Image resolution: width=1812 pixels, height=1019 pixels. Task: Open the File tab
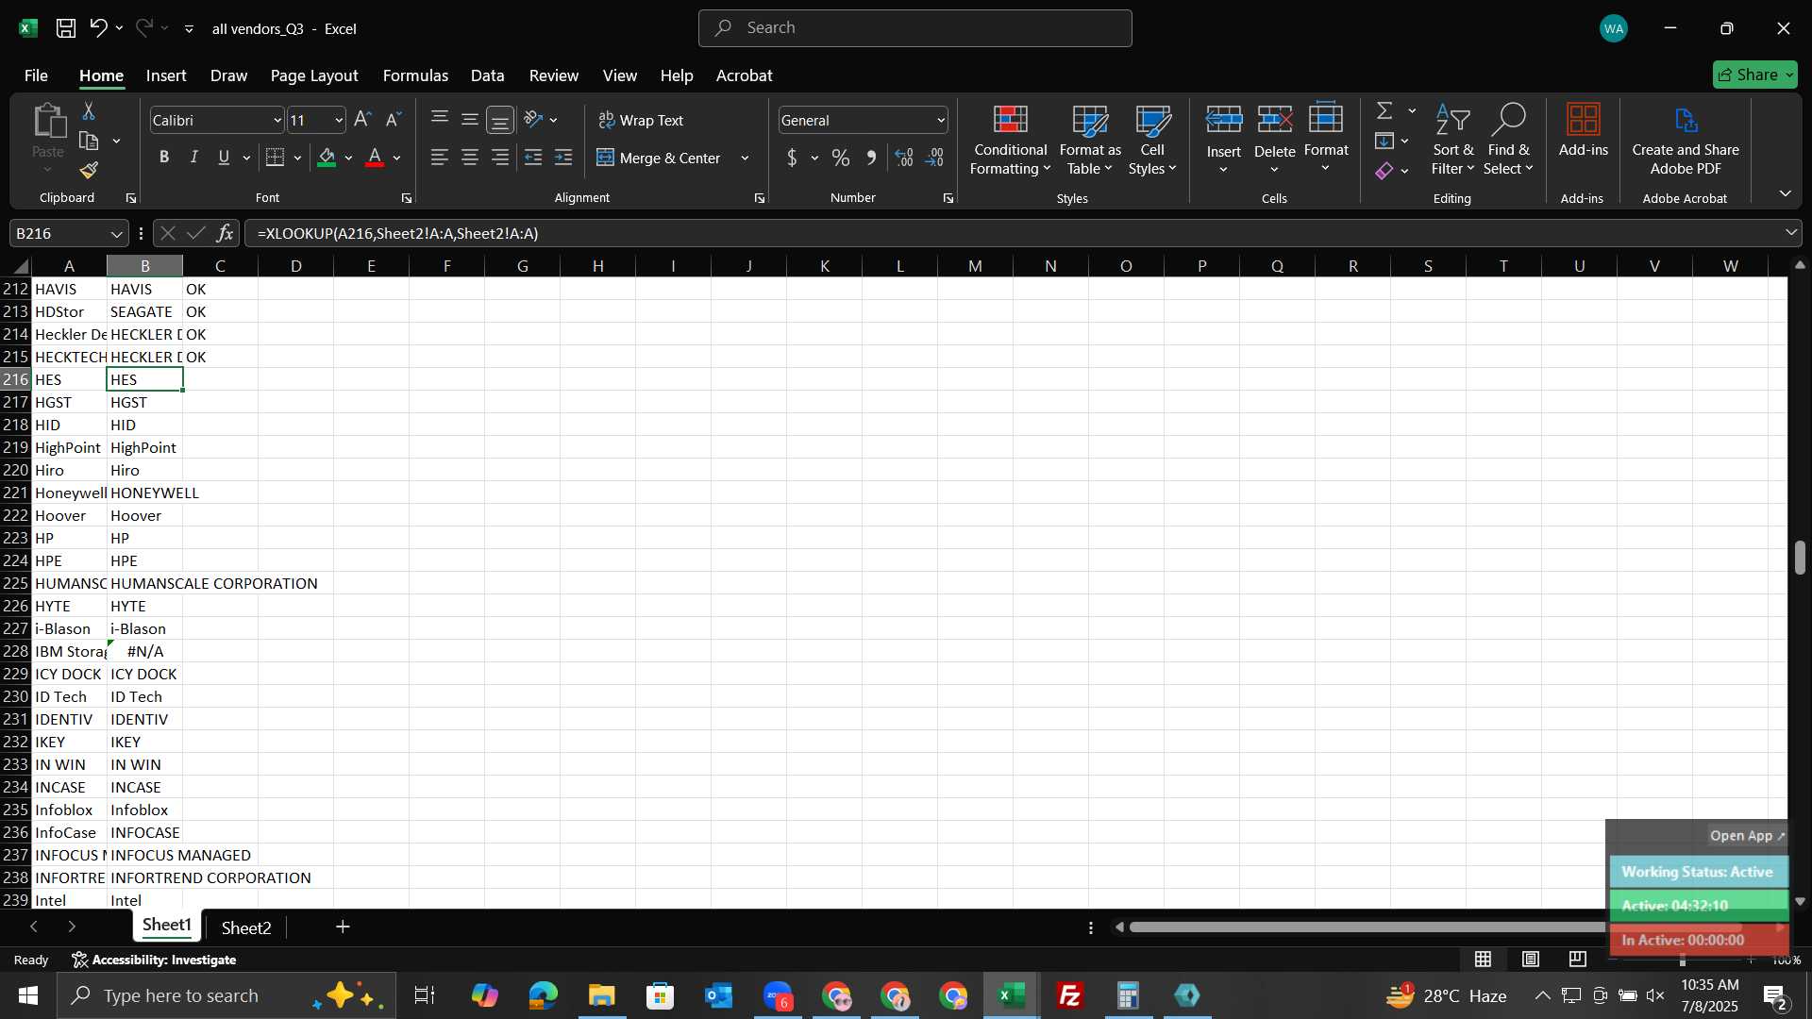(36, 75)
